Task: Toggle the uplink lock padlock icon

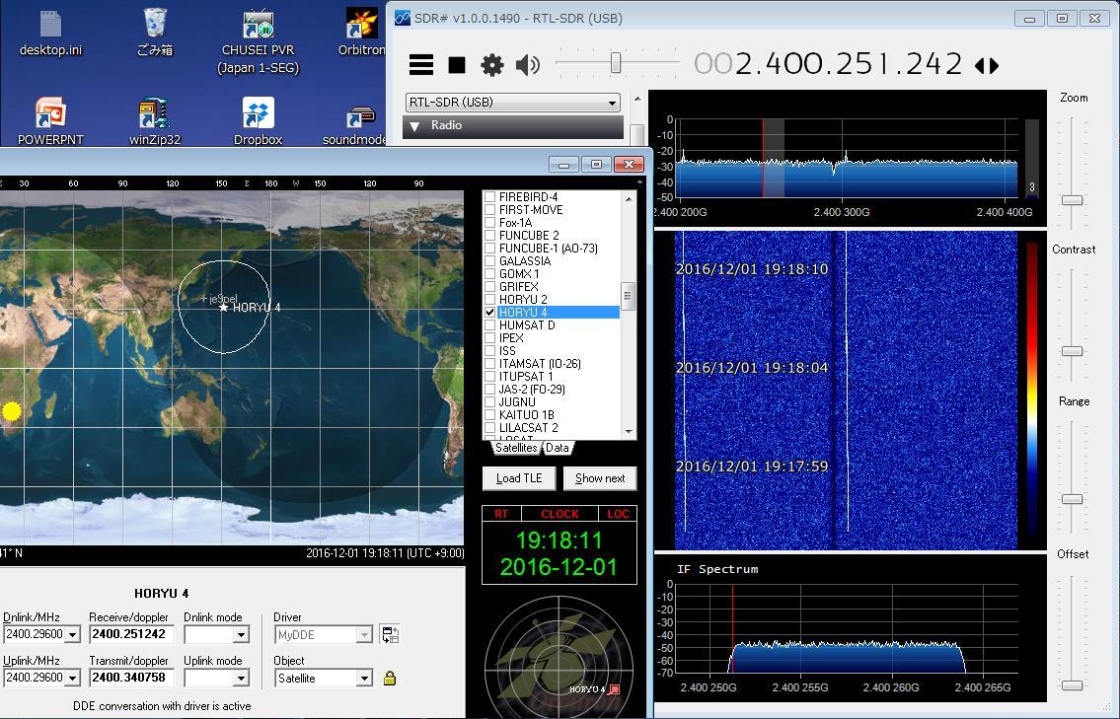Action: point(389,679)
